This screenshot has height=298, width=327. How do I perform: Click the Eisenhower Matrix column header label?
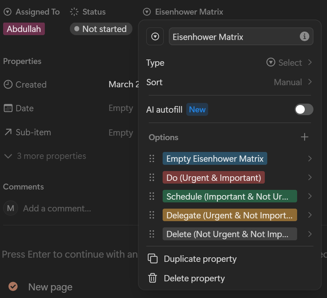pos(189,12)
